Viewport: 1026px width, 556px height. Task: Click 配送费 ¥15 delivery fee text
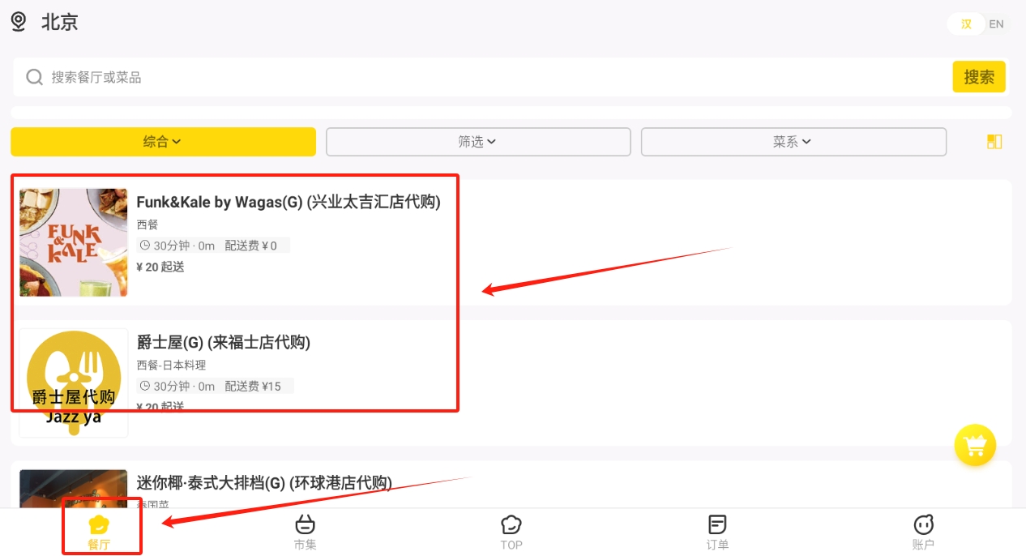click(253, 387)
